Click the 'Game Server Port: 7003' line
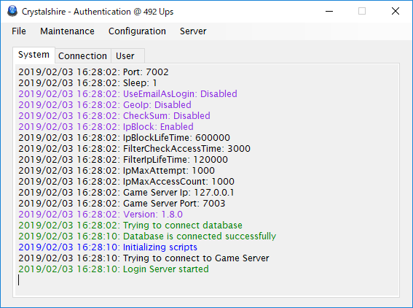 pos(122,204)
